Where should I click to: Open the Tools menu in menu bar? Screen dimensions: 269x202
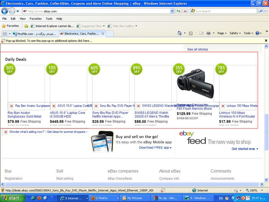pyautogui.click(x=49, y=19)
